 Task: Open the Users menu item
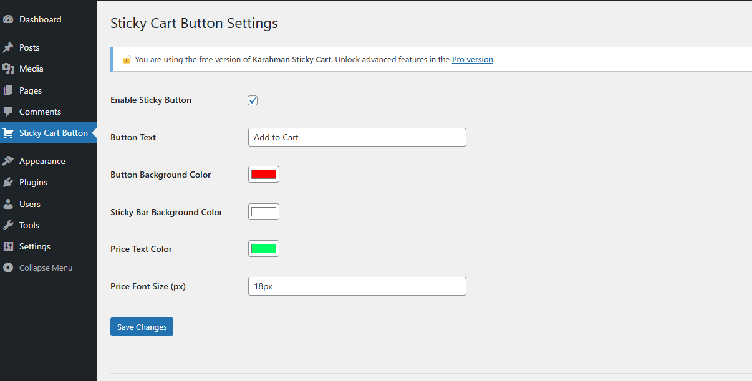coord(48,204)
